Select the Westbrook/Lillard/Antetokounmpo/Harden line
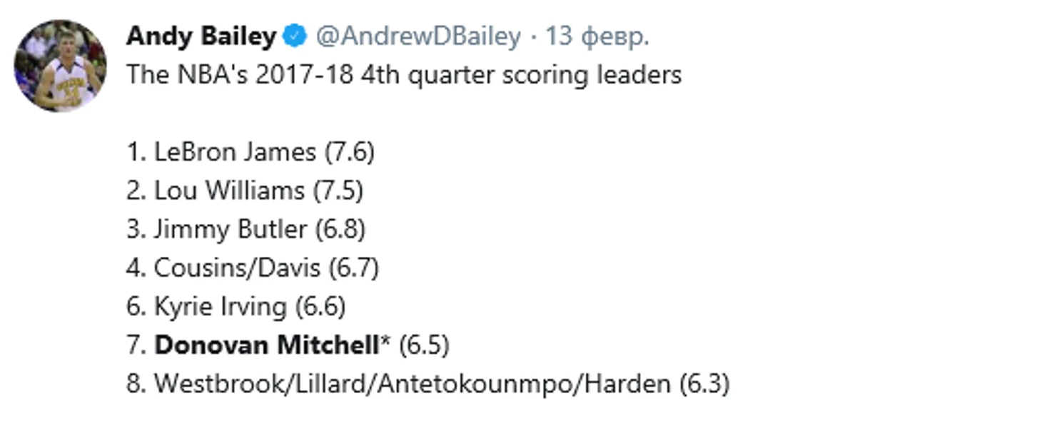Viewport: 1042px width, 423px height. click(x=428, y=384)
